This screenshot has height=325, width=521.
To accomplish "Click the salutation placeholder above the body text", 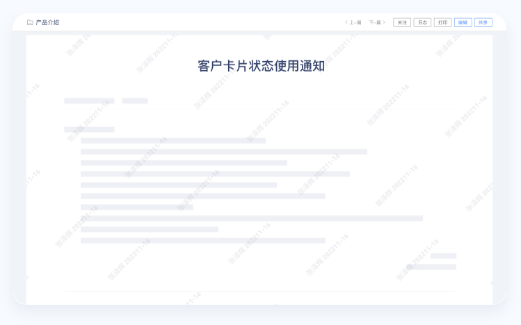I will (x=89, y=129).
